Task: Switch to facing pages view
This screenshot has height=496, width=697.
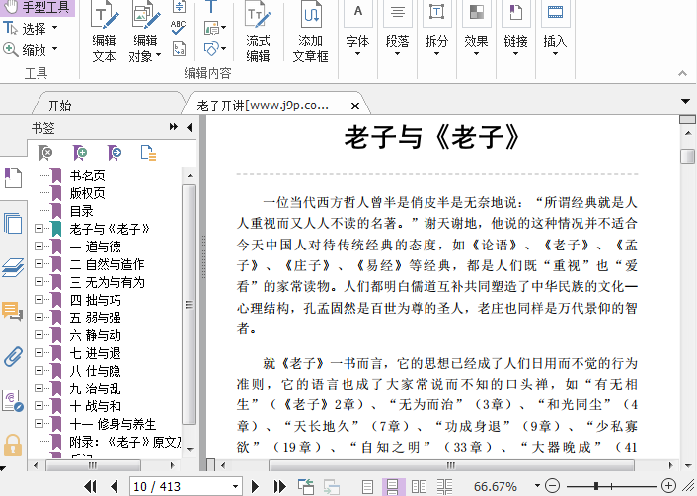Action: pyautogui.click(x=419, y=487)
